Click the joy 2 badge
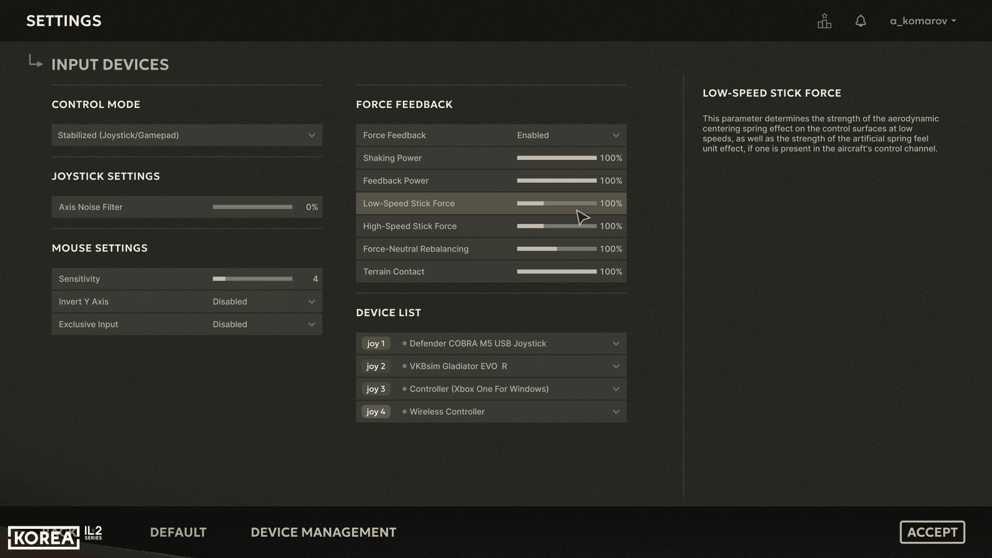This screenshot has height=558, width=992. [376, 366]
